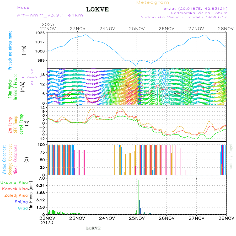
Task: Click the wind compass rose legend
Action: click(32, 77)
